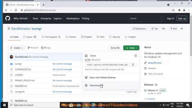Click the Sign in link
This screenshot has height=108, width=192.
coord(170,19)
